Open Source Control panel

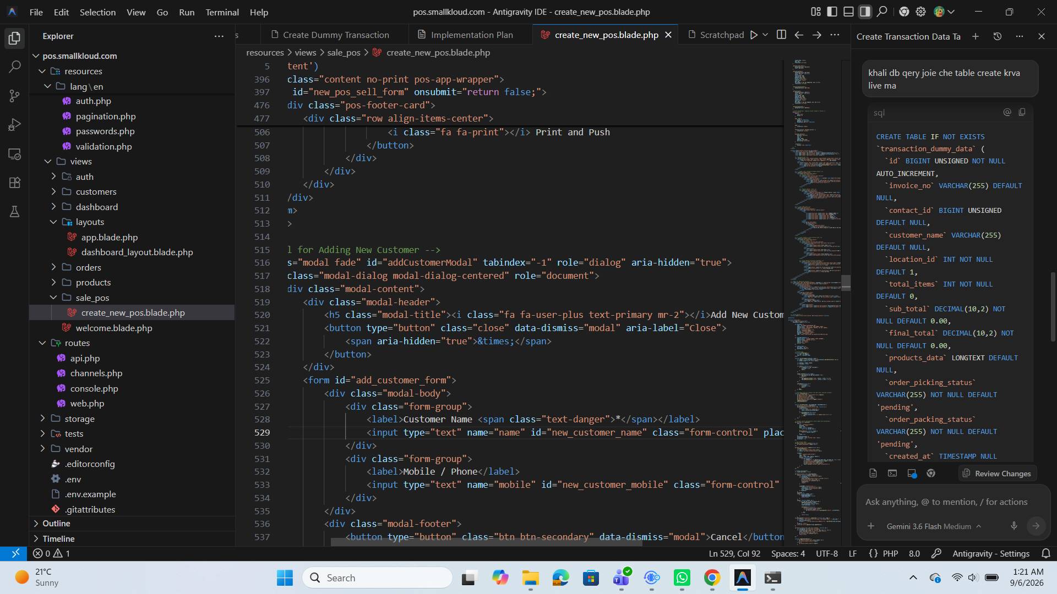click(x=15, y=96)
